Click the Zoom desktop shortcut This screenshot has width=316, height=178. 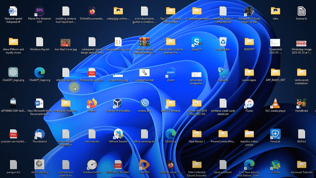pos(171,73)
